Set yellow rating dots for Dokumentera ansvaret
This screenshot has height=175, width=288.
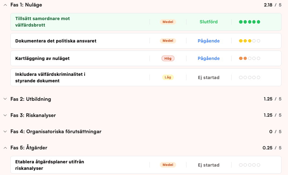point(249,41)
